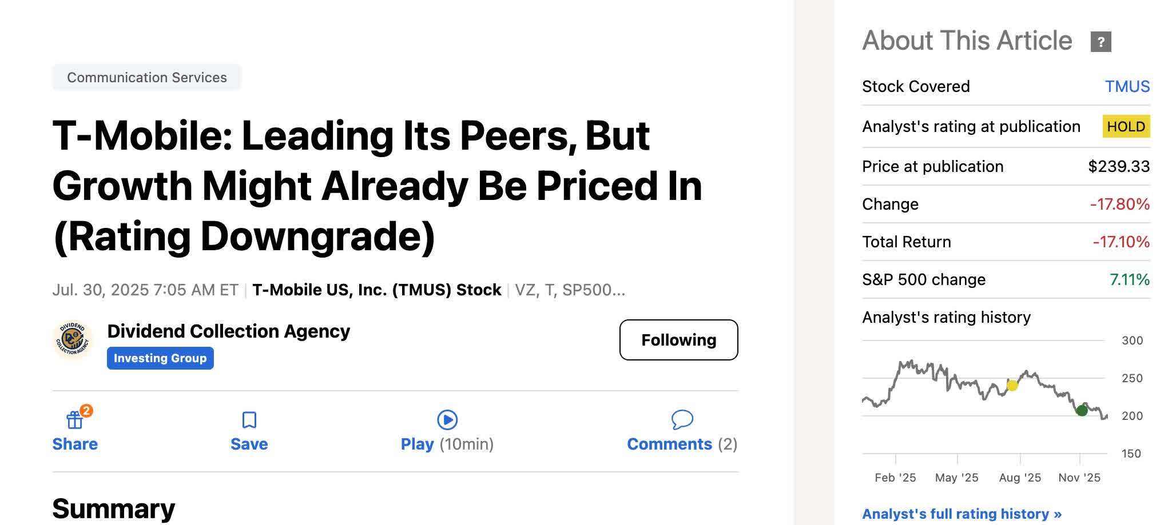Toggle the Following status for this author

click(678, 340)
